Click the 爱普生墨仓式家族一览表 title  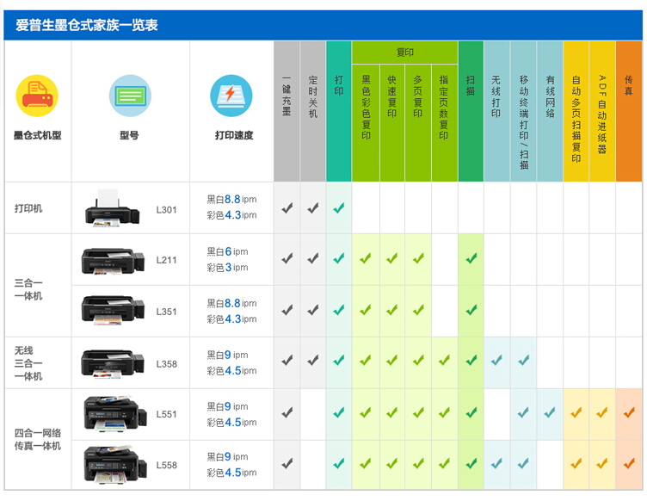coord(87,25)
